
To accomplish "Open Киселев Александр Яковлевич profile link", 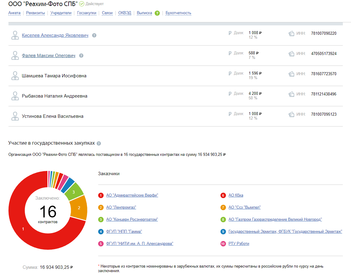I will coord(55,35).
